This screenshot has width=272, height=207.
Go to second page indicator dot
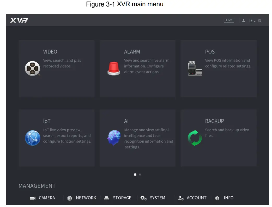tap(140, 175)
